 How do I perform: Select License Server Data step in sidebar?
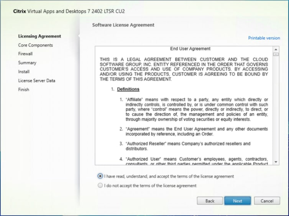[x=36, y=81]
